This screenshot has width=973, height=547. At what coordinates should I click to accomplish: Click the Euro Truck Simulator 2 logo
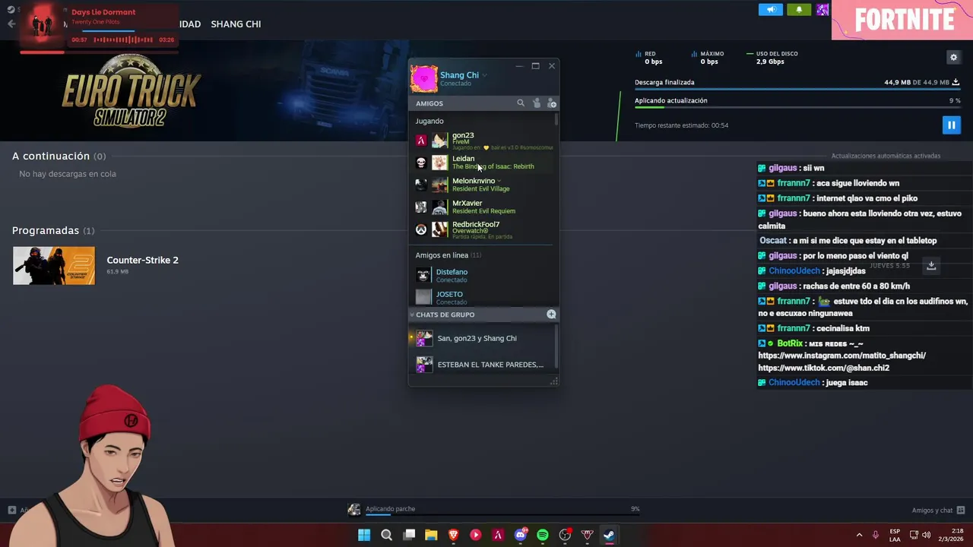pyautogui.click(x=131, y=91)
